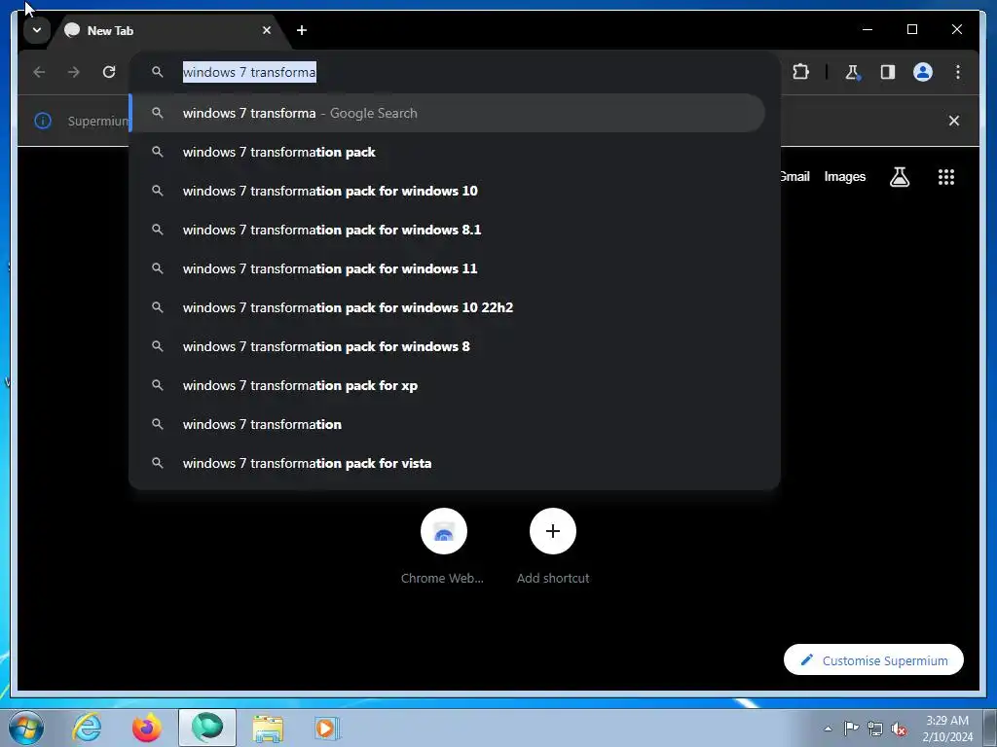The image size is (997, 747).
Task: Open the profile avatar menu
Action: click(923, 72)
